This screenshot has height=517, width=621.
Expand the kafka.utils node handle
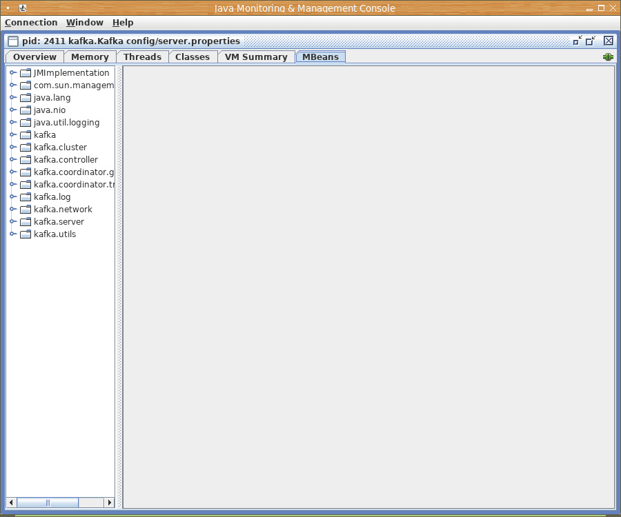pyautogui.click(x=12, y=234)
